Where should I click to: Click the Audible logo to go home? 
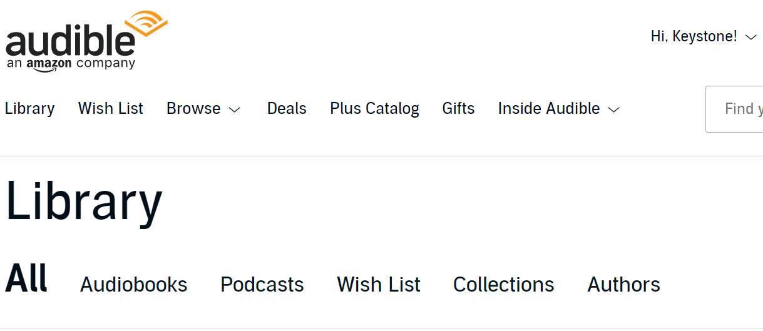tap(86, 41)
